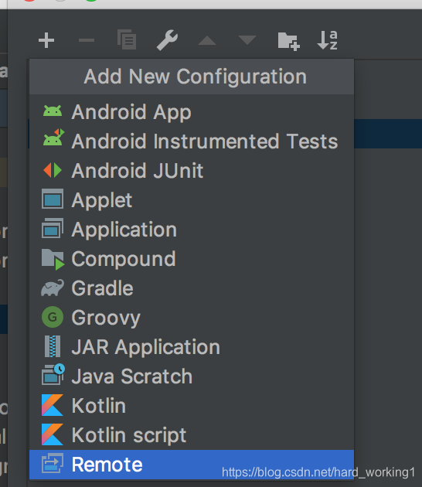The image size is (422, 487).
Task: Click the Applet window icon
Action: (53, 199)
